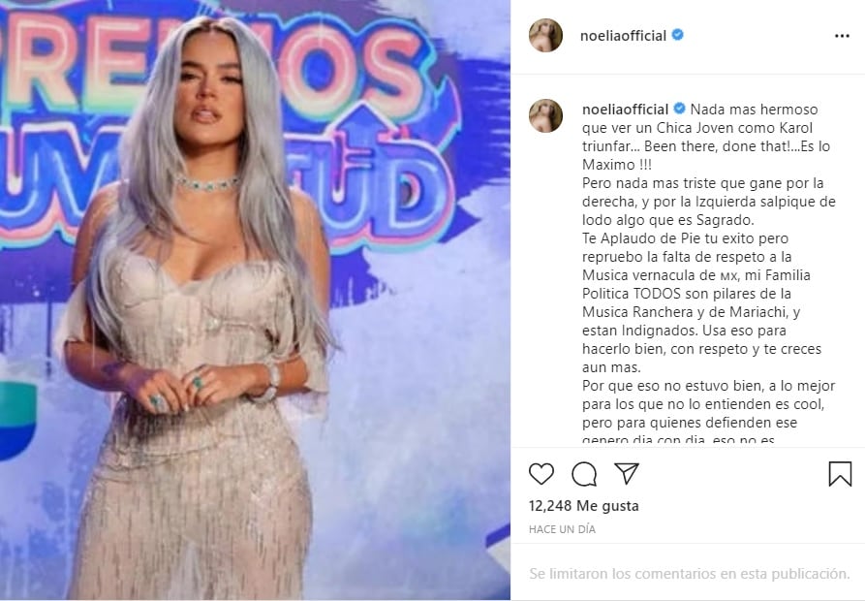Open noeliaofficial username in post header
The height and width of the screenshot is (601, 865).
(x=624, y=36)
